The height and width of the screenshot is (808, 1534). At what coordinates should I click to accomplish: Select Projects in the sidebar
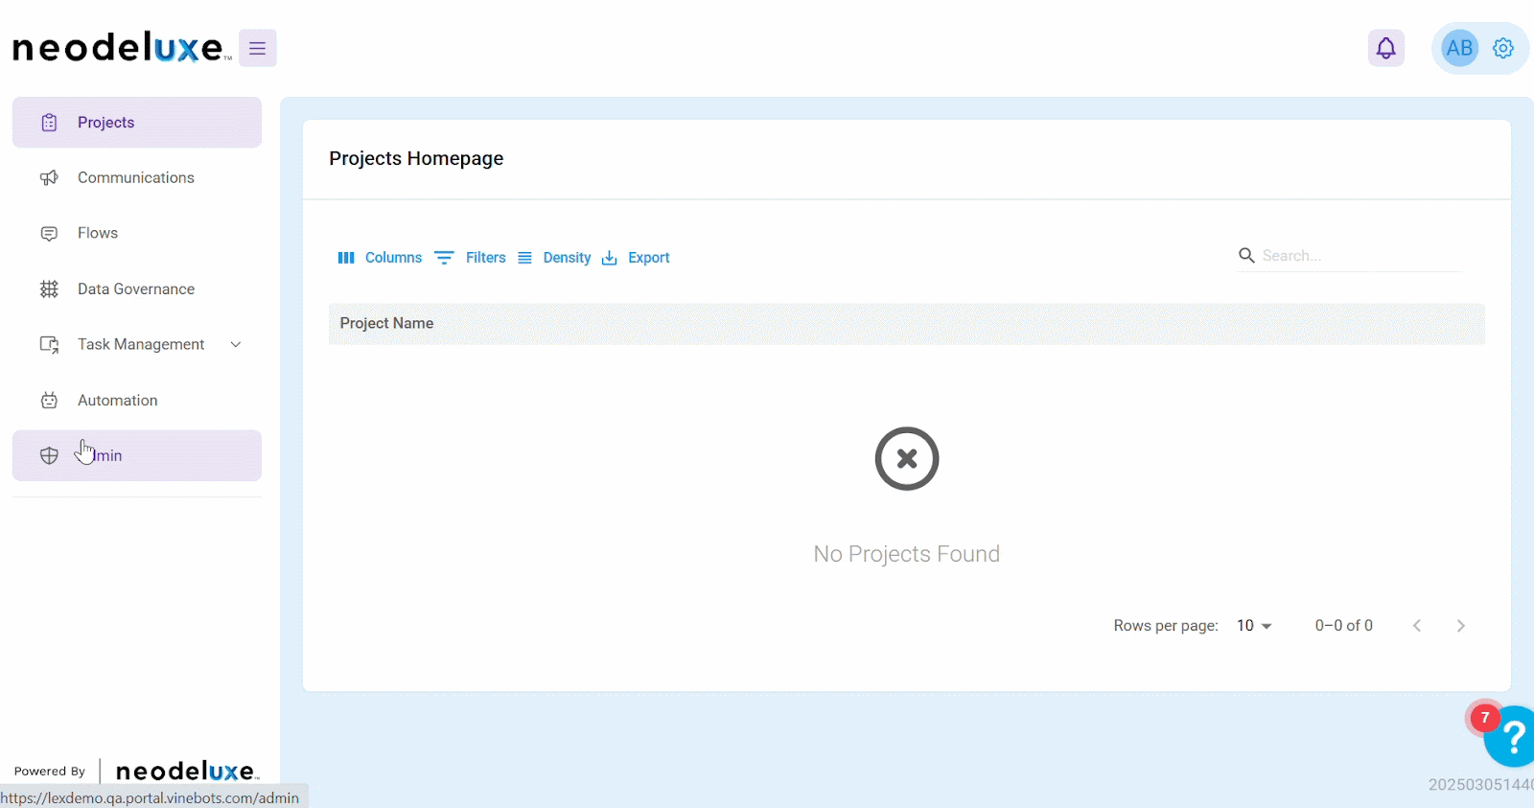[x=137, y=123]
